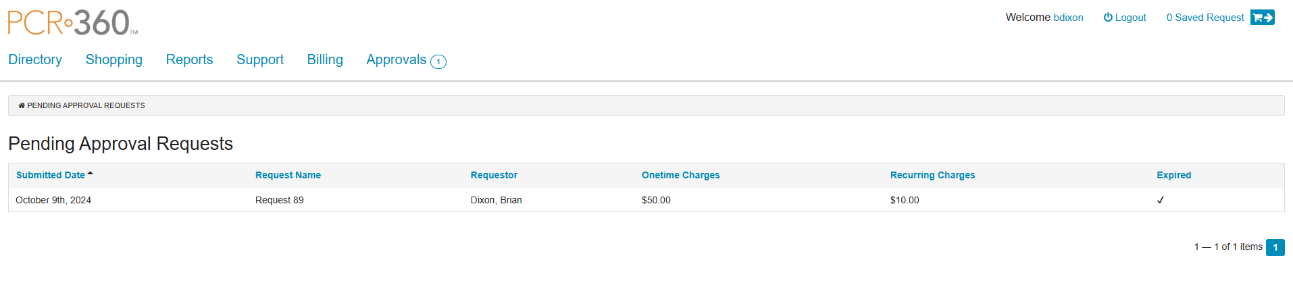Select the Support menu item

(260, 59)
